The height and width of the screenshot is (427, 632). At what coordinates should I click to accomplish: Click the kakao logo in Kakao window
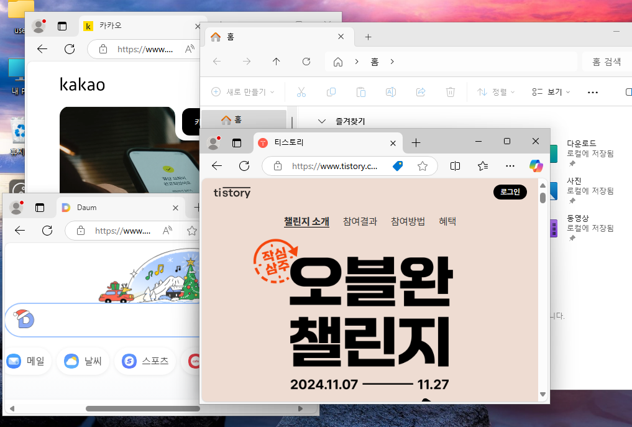tap(82, 85)
